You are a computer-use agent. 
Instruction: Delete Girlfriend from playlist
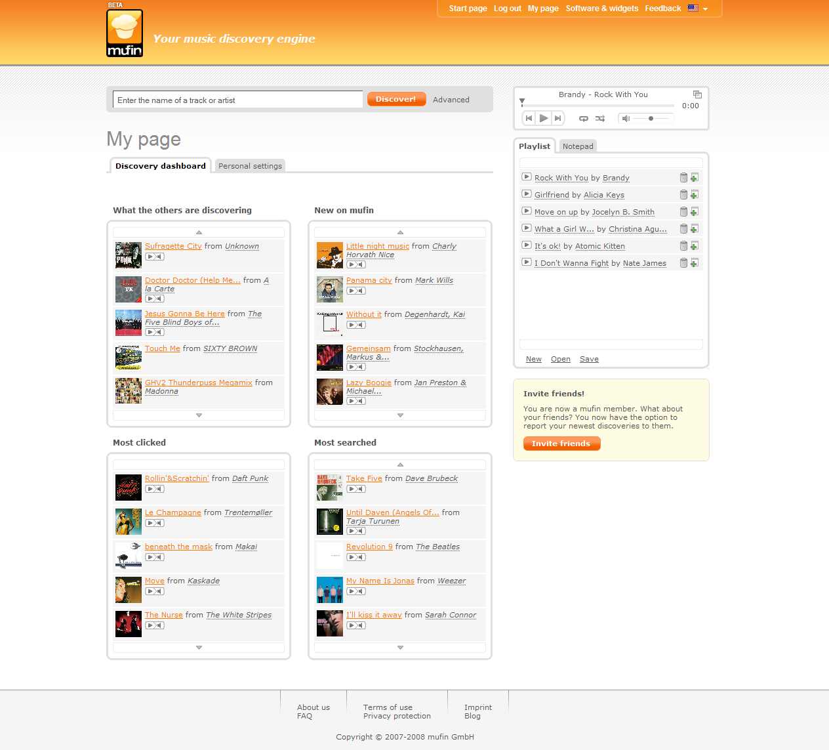point(683,195)
